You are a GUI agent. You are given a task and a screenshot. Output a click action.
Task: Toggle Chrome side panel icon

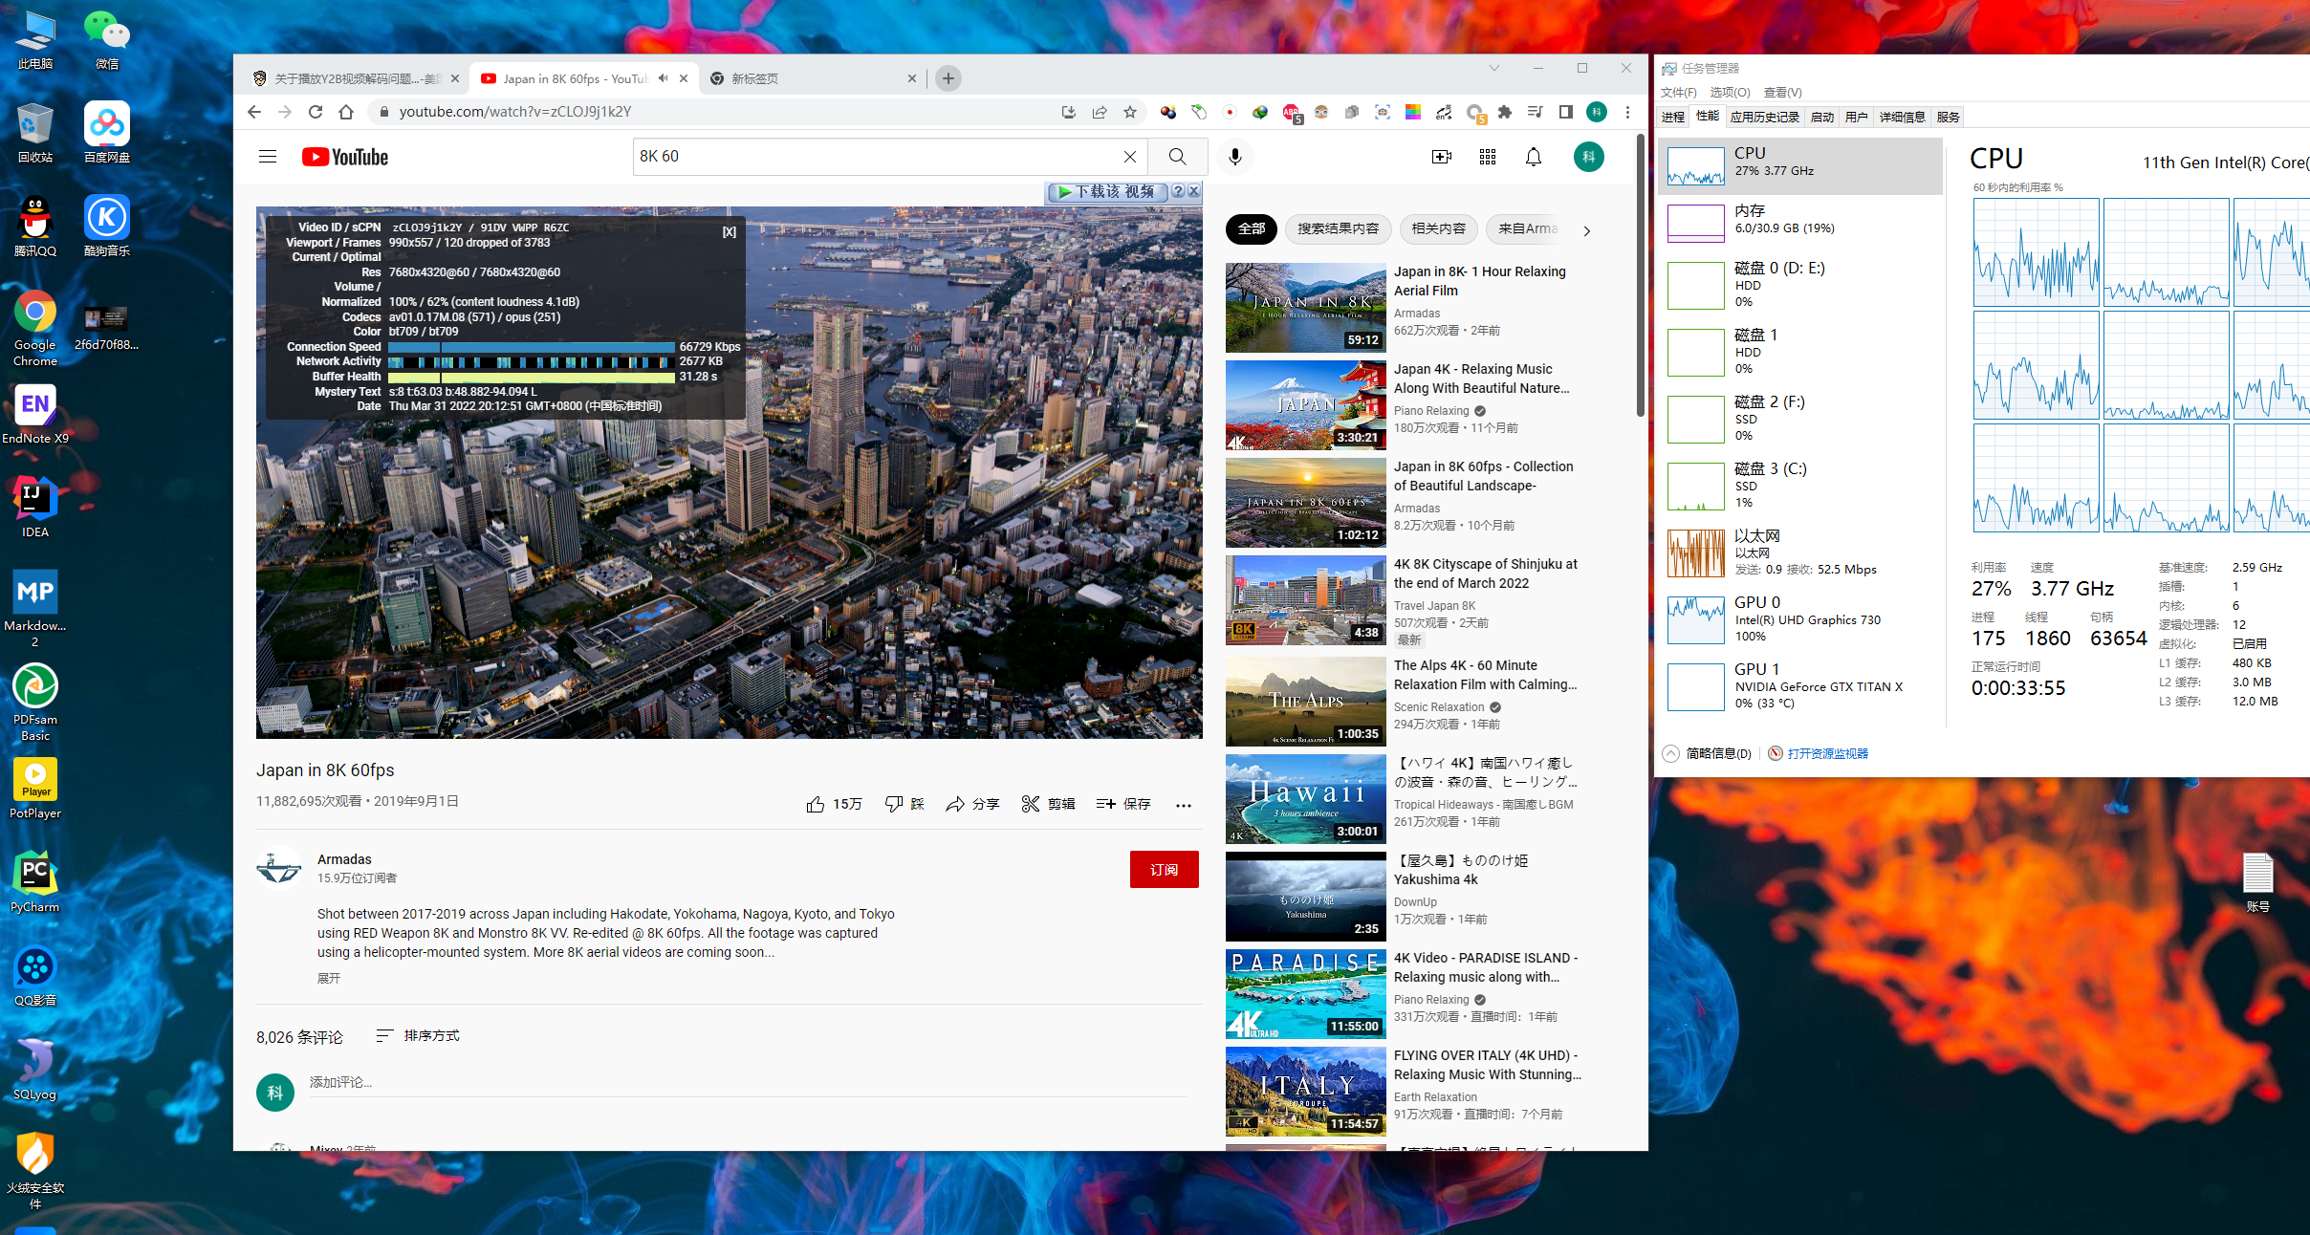click(1566, 112)
